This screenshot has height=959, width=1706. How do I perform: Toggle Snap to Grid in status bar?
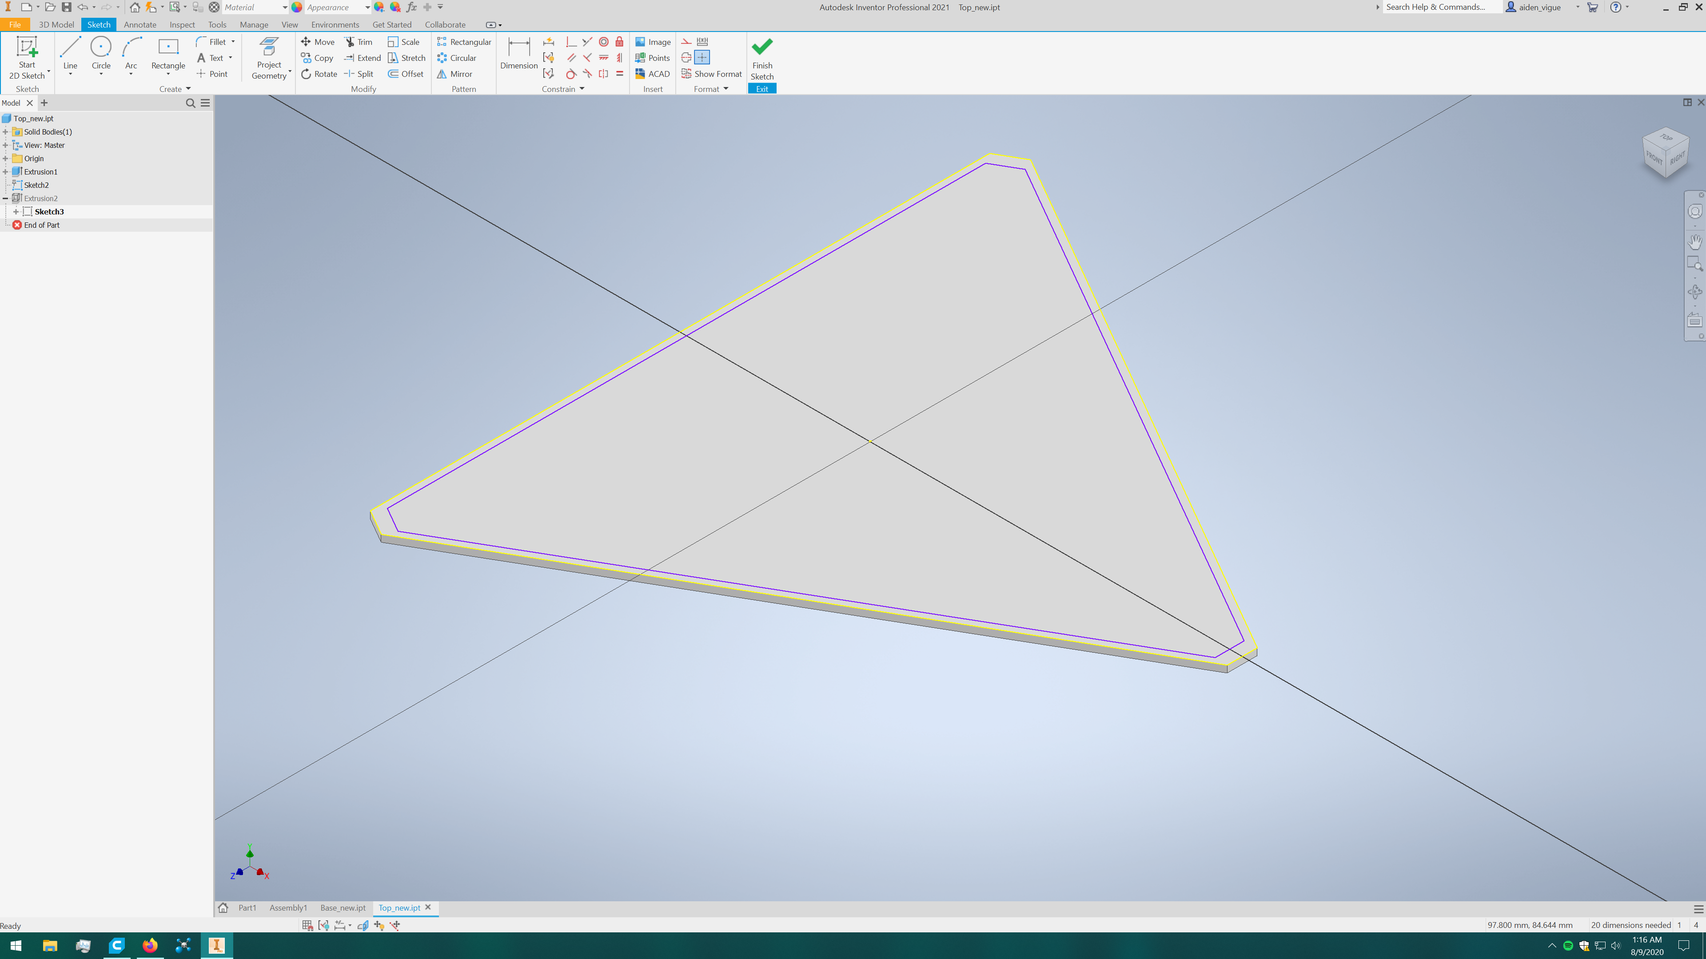click(x=307, y=925)
